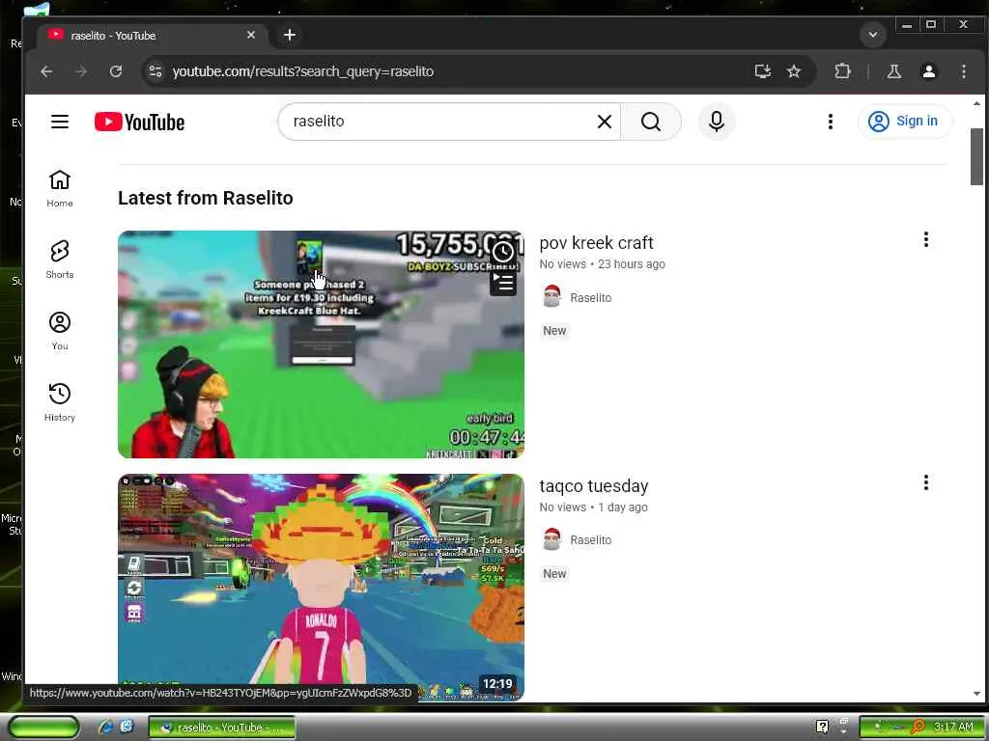This screenshot has width=989, height=741.
Task: Open the YouTube guide hamburger menu
Action: [60, 122]
